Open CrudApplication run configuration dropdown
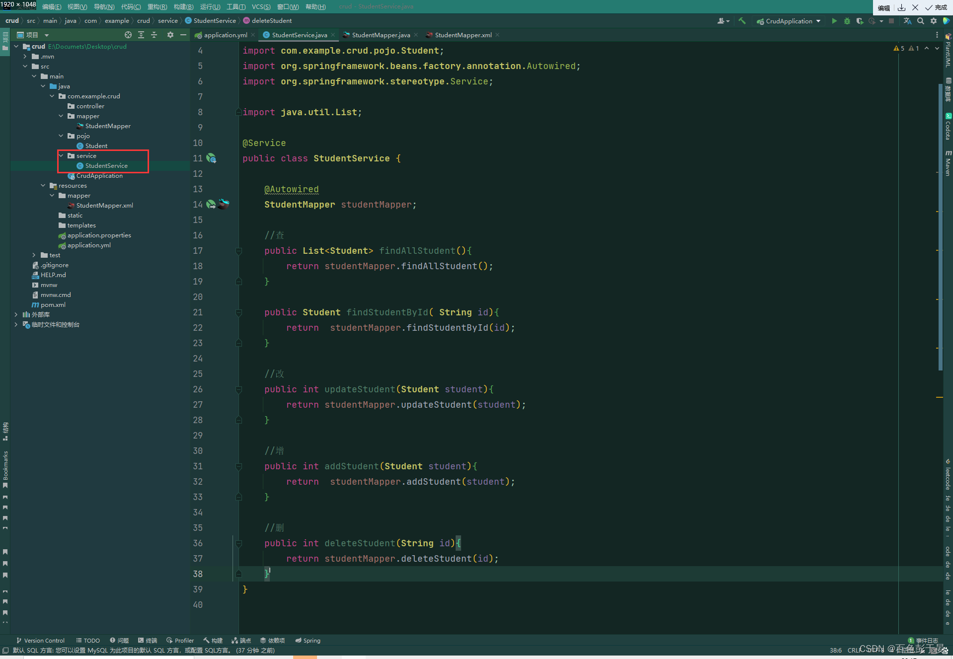Screen dimensions: 953x659 click(789, 21)
